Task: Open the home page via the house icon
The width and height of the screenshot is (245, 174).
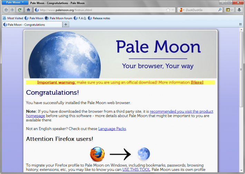Action: [28, 10]
